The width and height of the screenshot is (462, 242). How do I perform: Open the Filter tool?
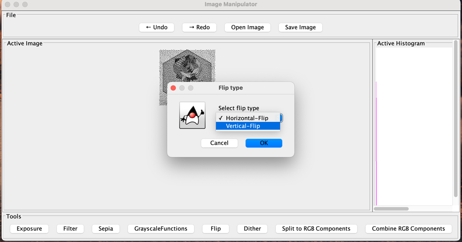(x=70, y=229)
